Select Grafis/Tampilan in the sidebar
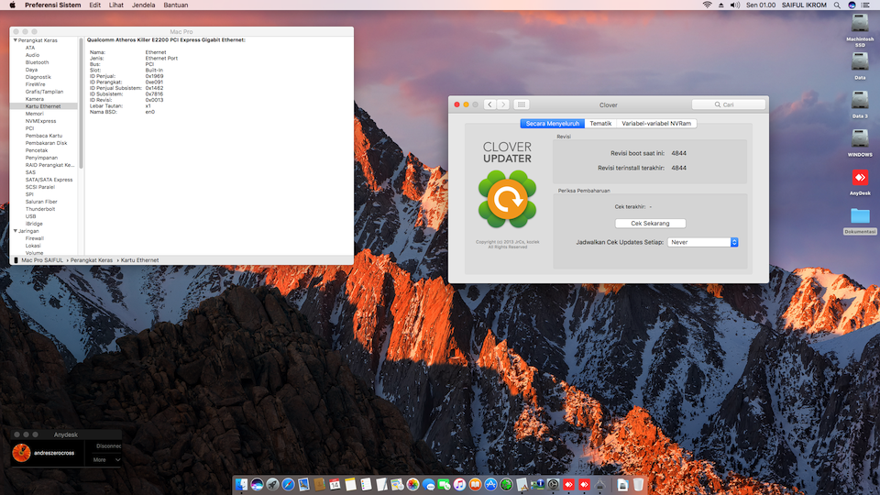 click(x=44, y=92)
